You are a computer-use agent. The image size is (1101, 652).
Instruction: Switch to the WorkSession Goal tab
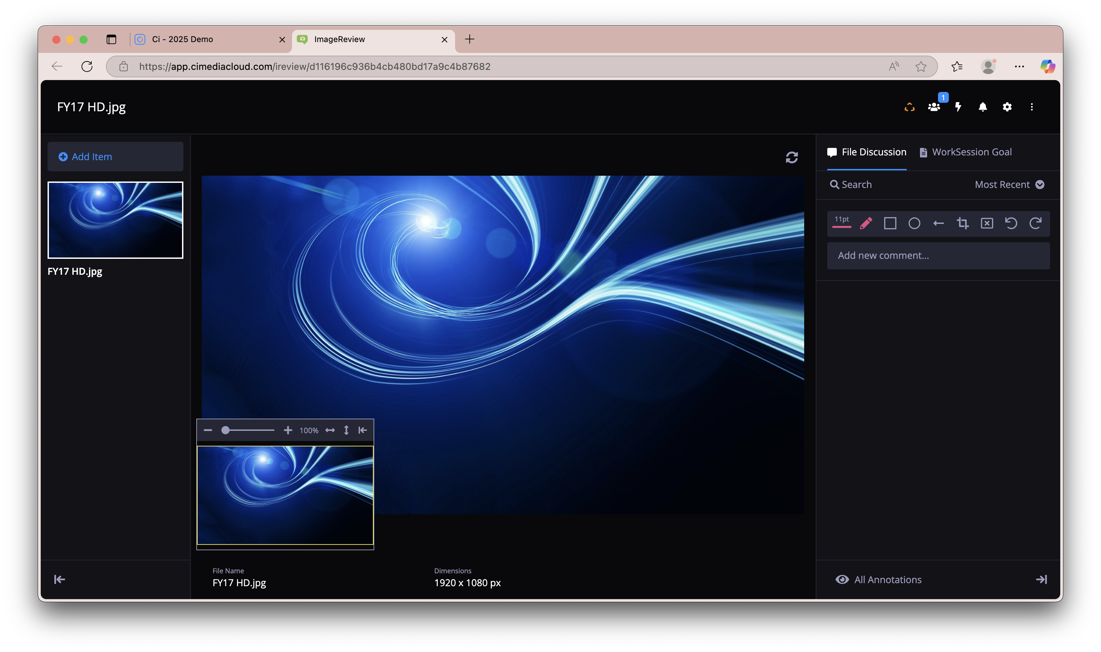[x=965, y=152]
